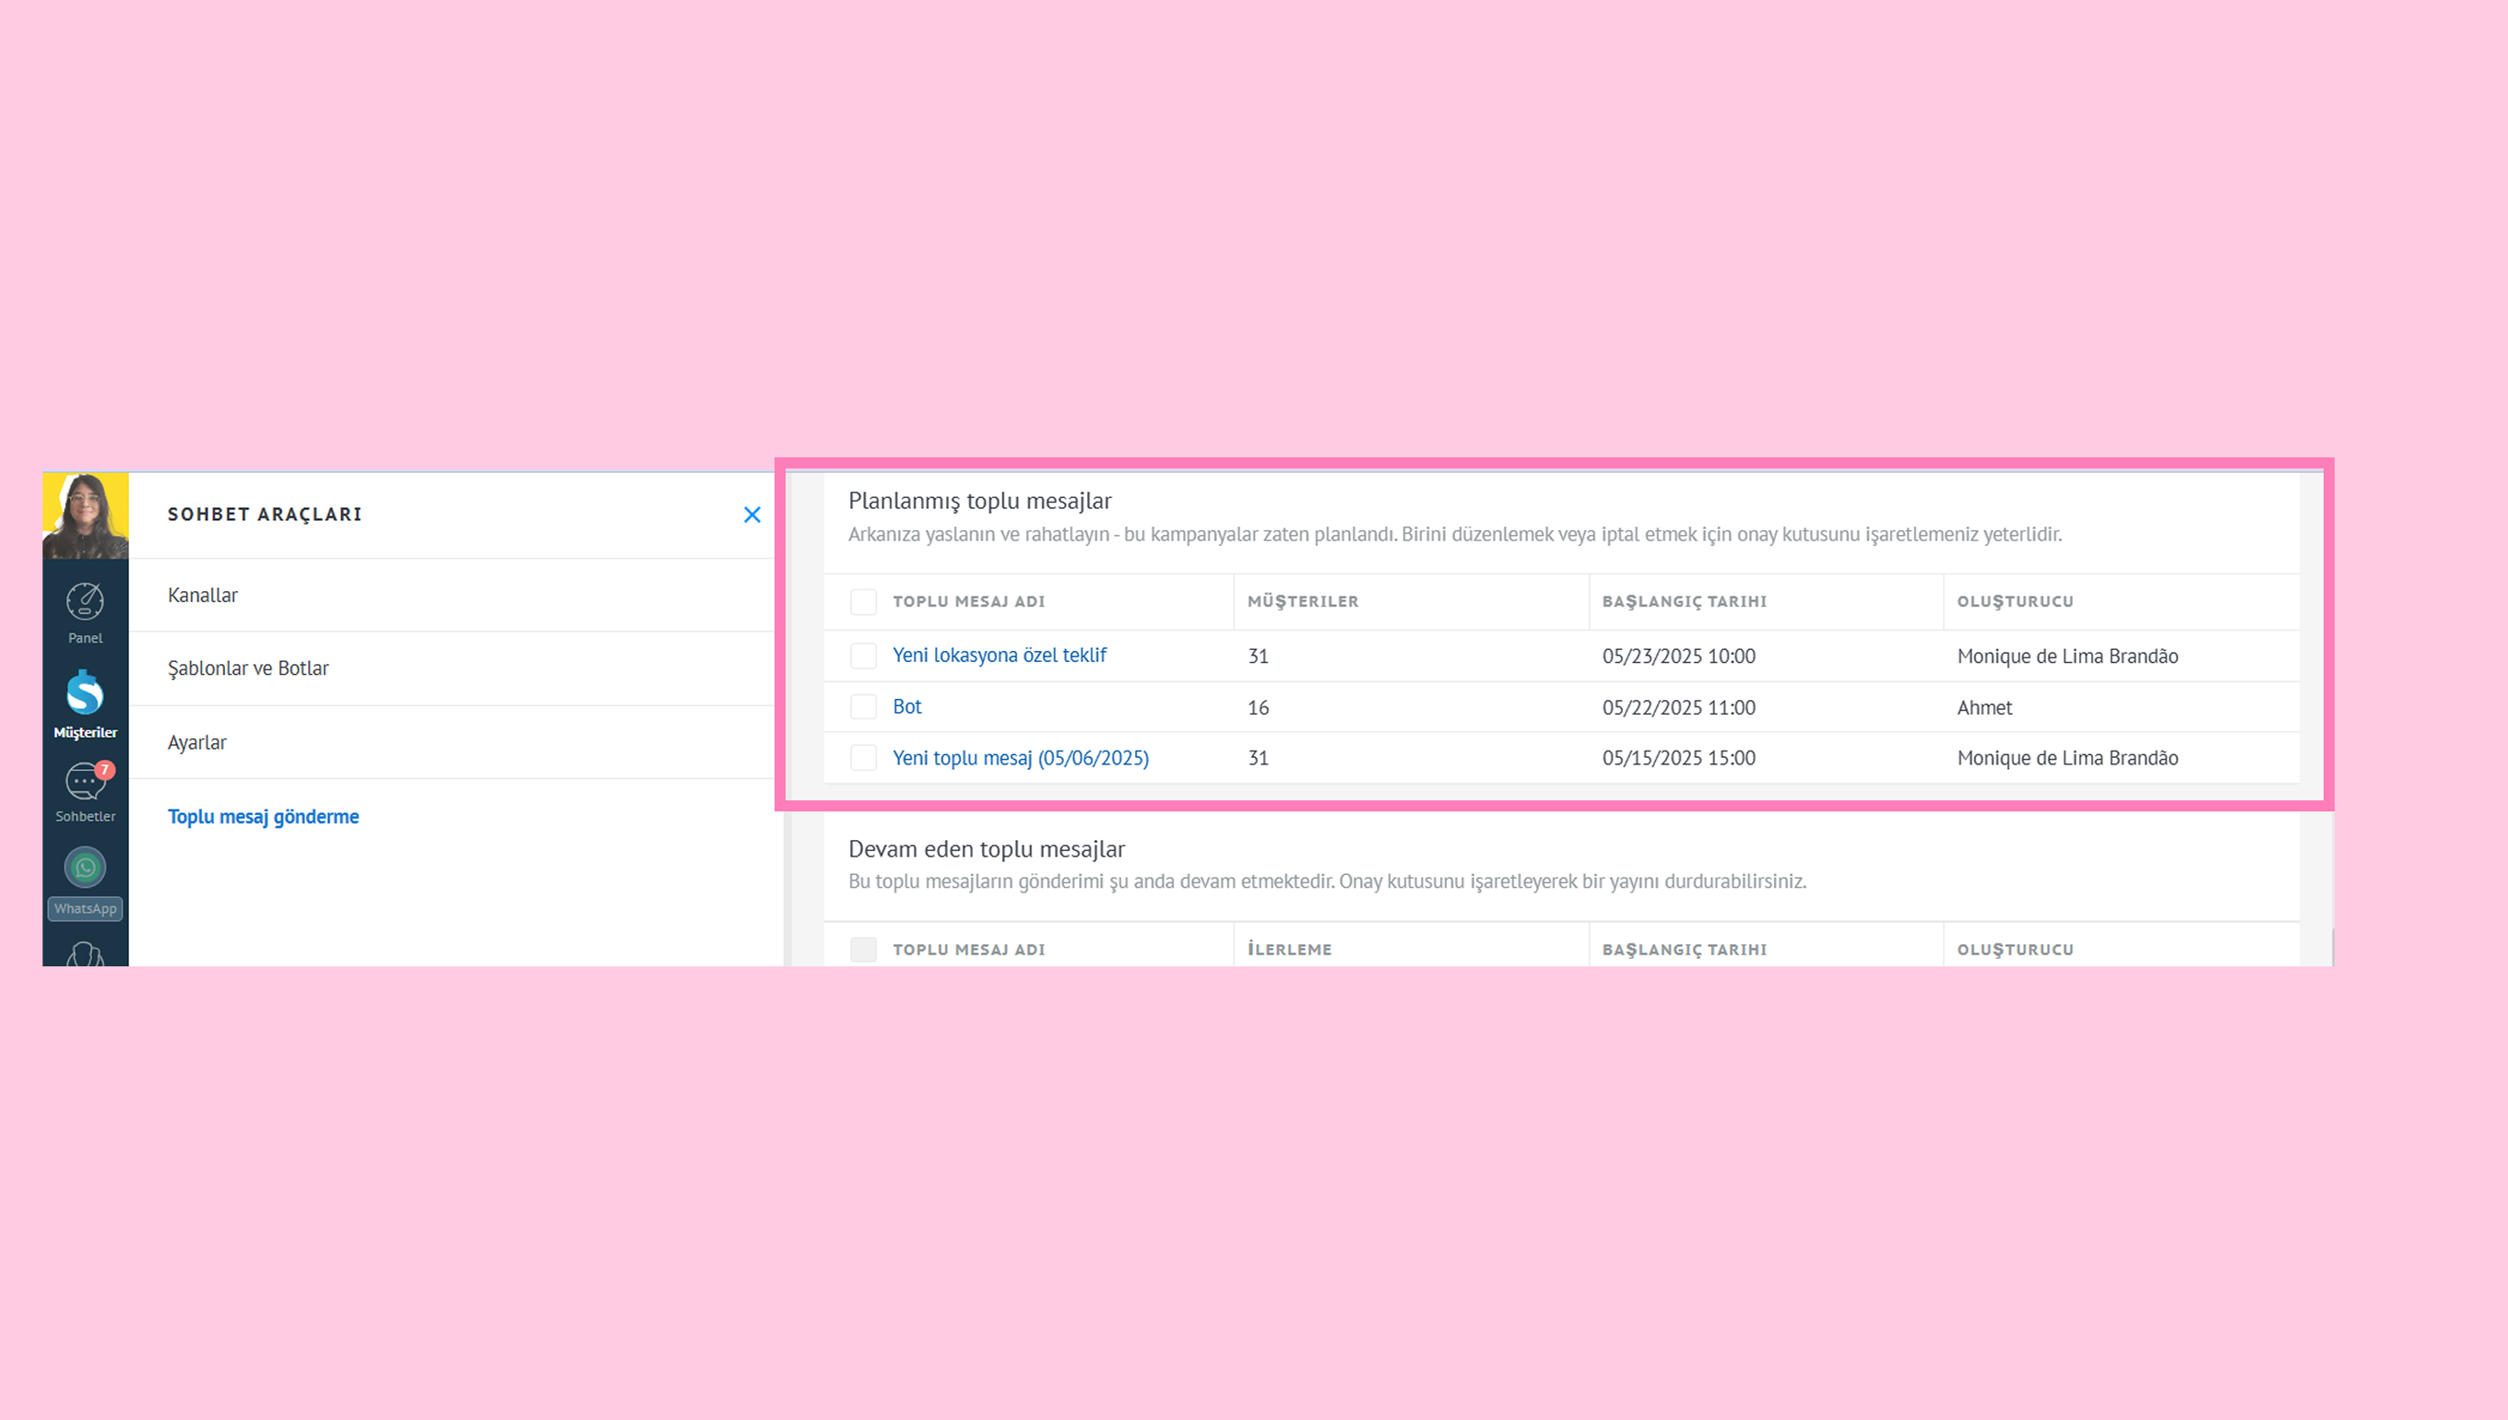
Task: Click the 05/22/2025 11:00 date cell
Action: (1678, 708)
